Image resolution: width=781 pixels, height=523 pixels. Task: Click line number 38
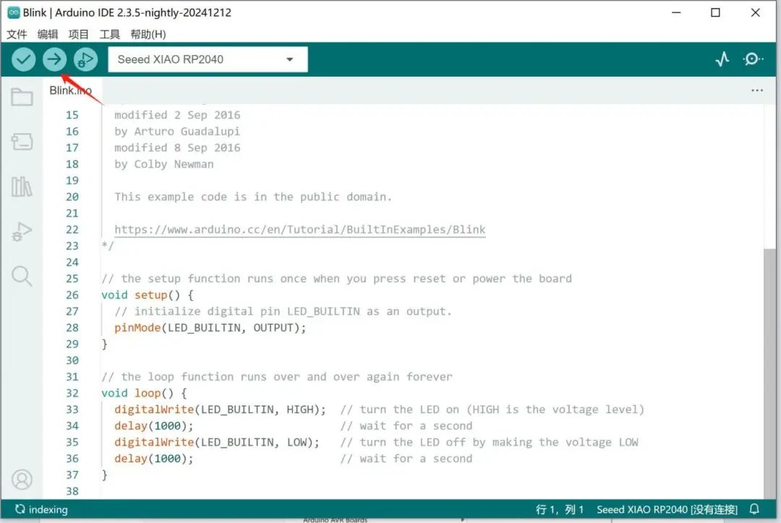click(72, 491)
